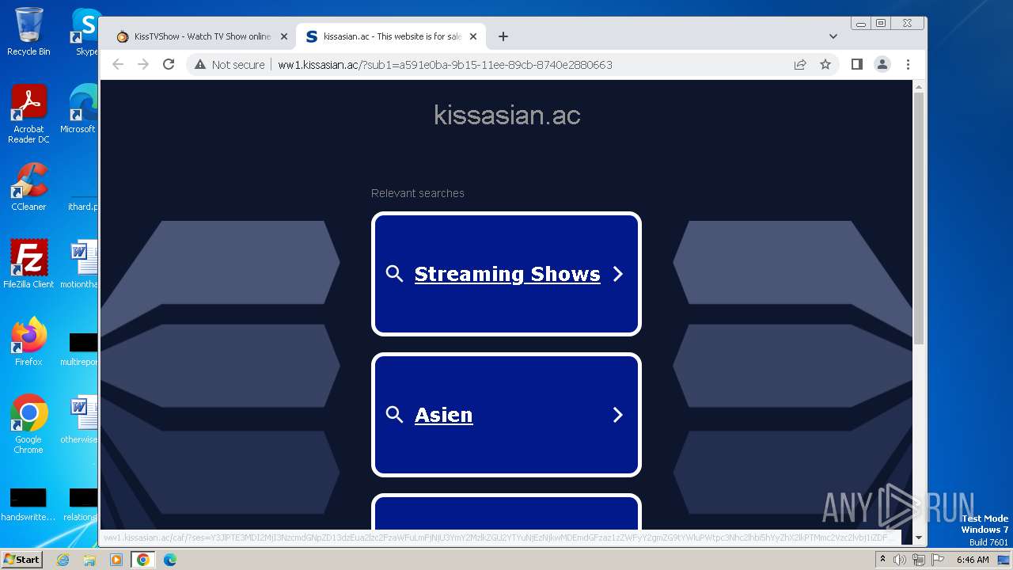Open the Chrome profile avatar
Image resolution: width=1013 pixels, height=570 pixels.
pos(882,64)
